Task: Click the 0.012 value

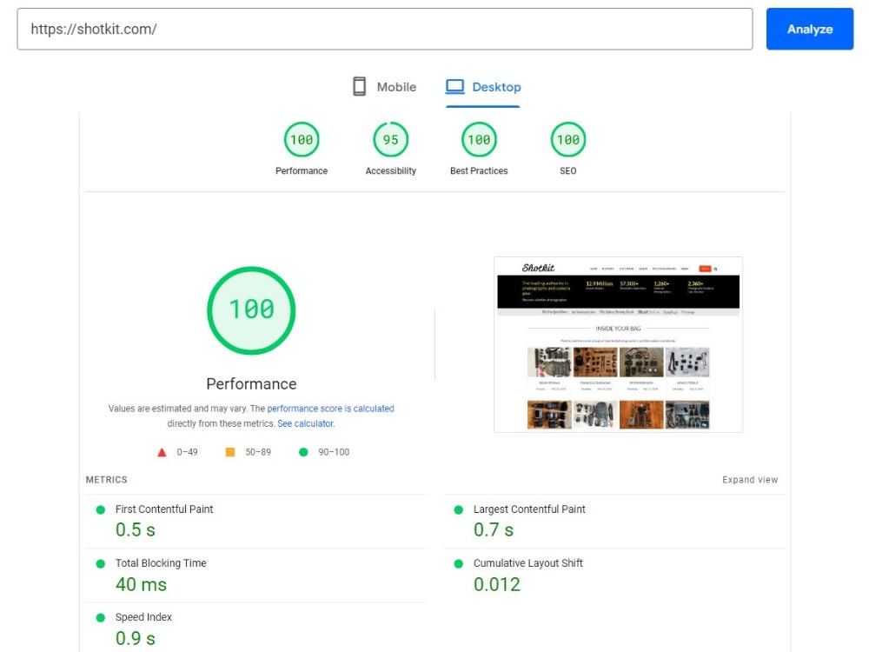Action: coord(496,584)
